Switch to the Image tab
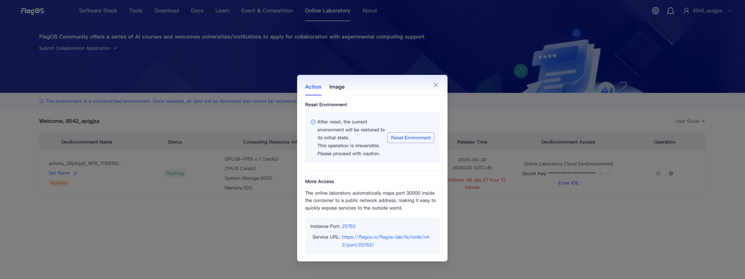The image size is (745, 279). [337, 86]
